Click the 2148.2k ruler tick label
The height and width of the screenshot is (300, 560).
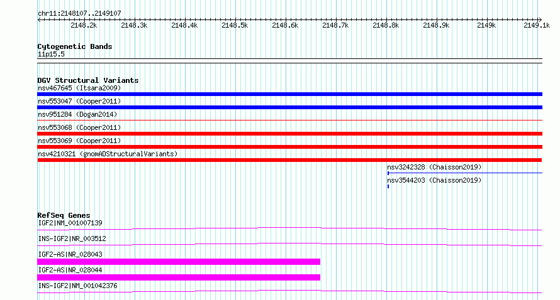click(x=84, y=25)
